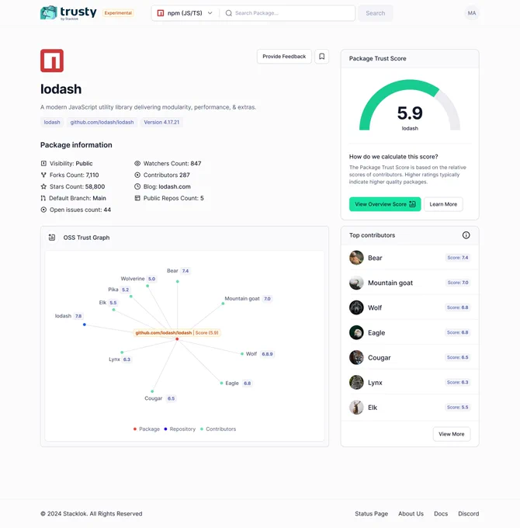Click the Visibility icon beside Public
This screenshot has height=528, width=520.
click(43, 163)
